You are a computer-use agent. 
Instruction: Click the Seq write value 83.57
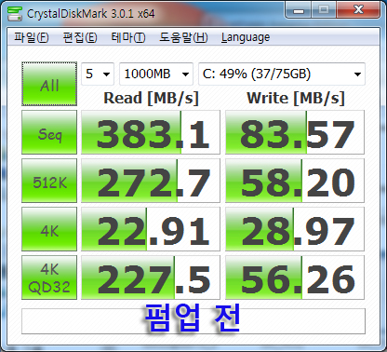pyautogui.click(x=295, y=132)
